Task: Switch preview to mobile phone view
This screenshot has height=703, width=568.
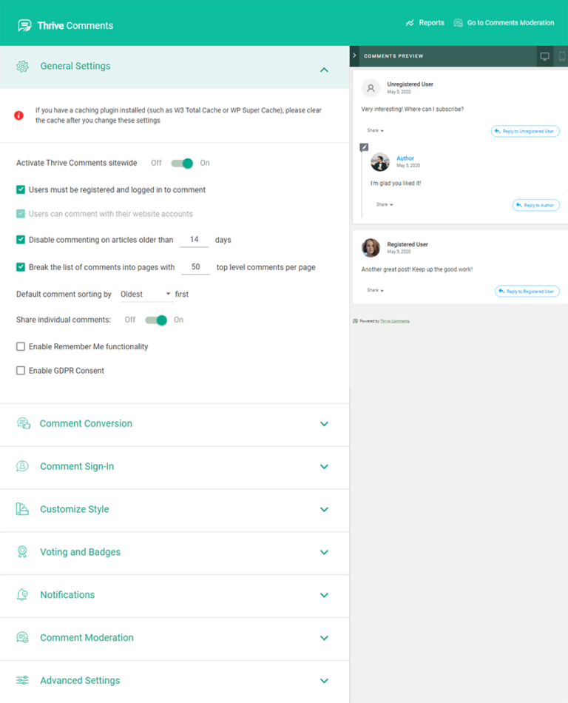Action: 562,56
